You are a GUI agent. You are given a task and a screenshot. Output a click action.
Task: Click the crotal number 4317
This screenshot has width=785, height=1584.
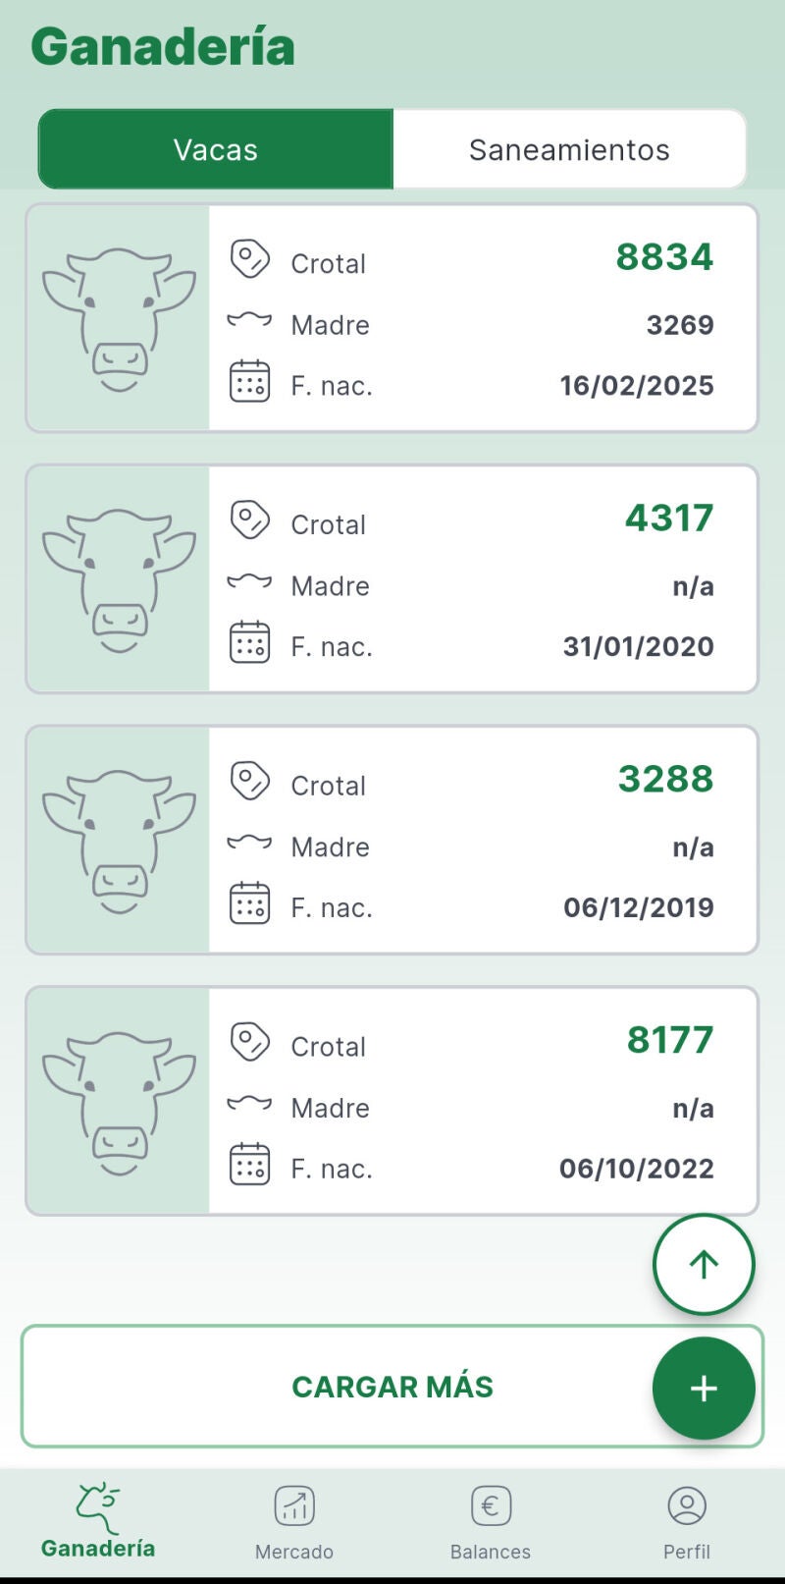(669, 519)
